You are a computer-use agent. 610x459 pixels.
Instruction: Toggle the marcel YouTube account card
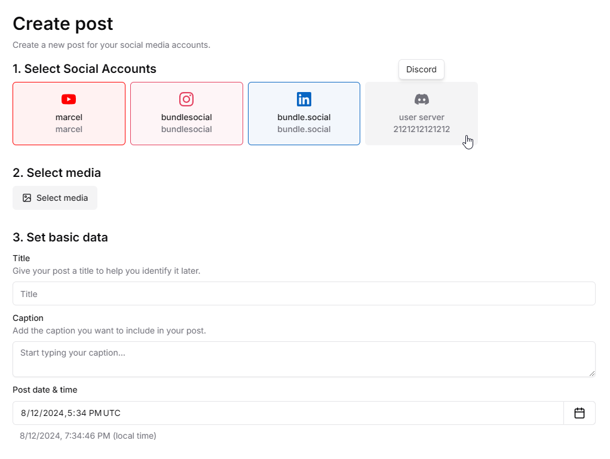click(69, 114)
